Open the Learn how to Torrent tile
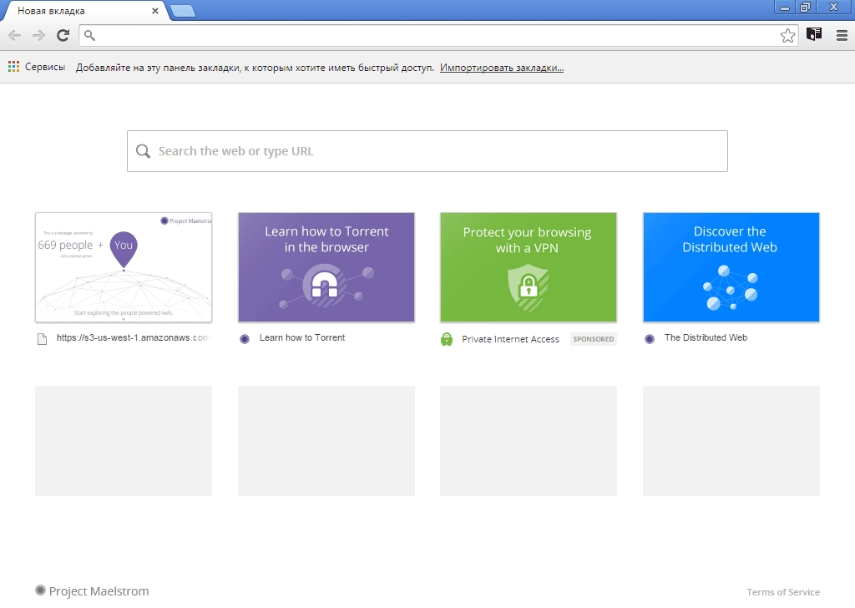The width and height of the screenshot is (855, 608). click(326, 267)
